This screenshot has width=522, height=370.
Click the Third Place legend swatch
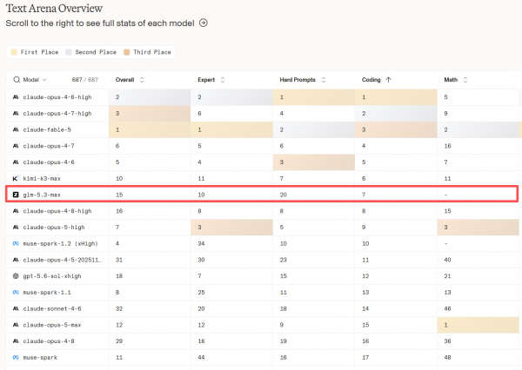click(x=126, y=52)
